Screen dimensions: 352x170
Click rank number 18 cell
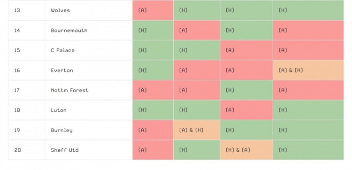(x=26, y=110)
